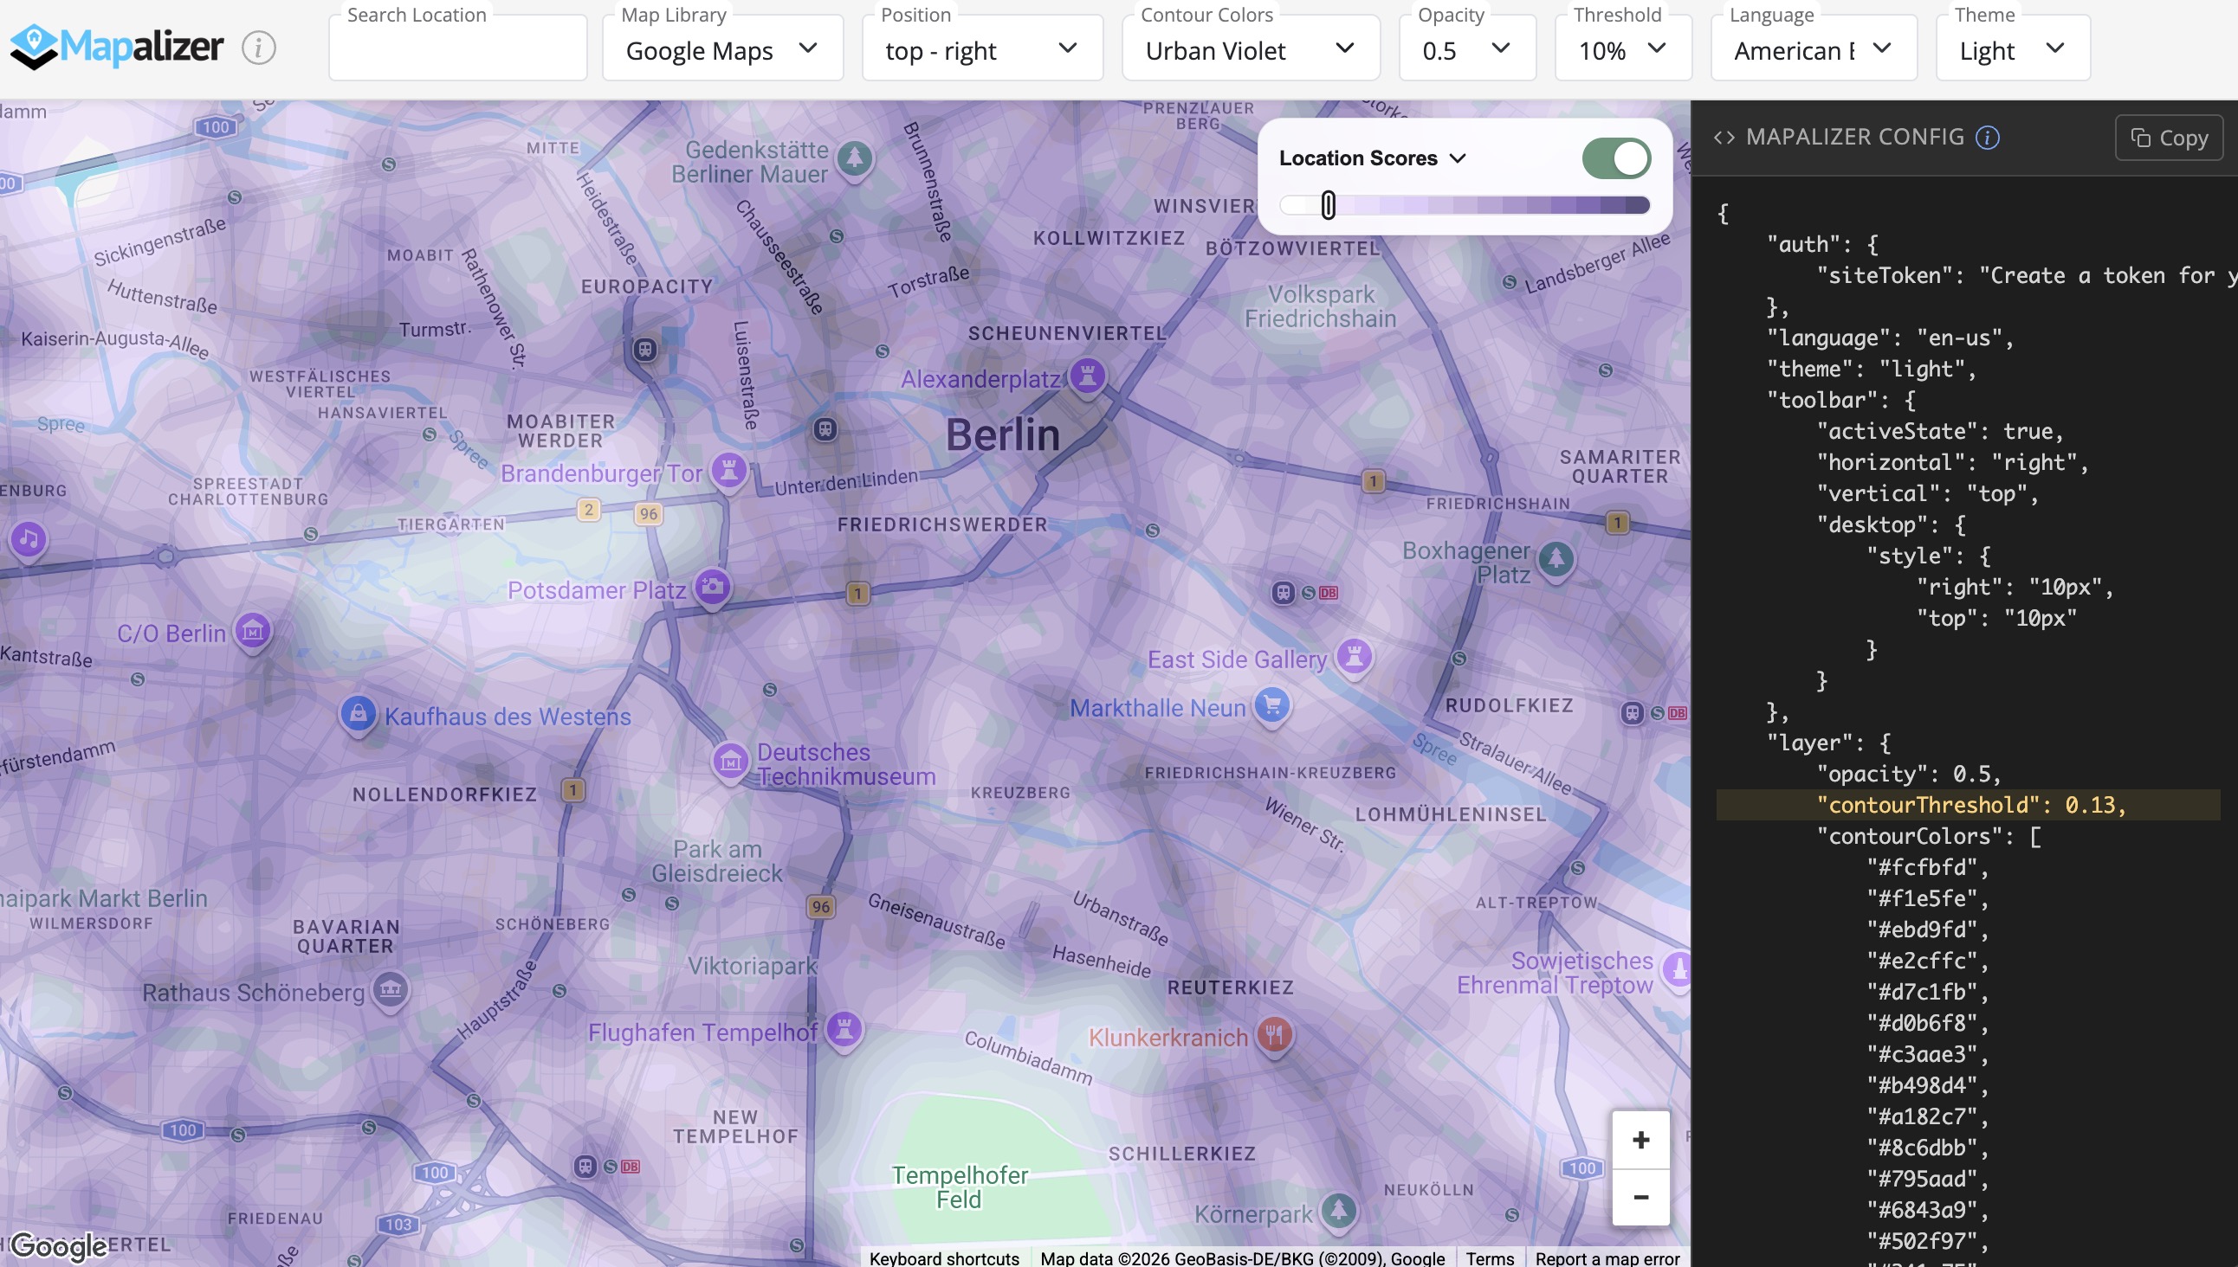Click the Gedenkstätte Berliner Mauer pin
The height and width of the screenshot is (1267, 2238).
coord(854,159)
